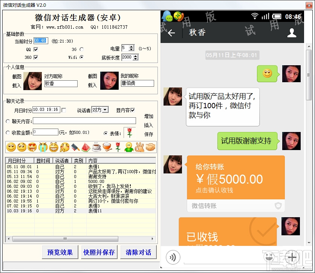Click the 对方昵称 input with 秋香
315x273 pixels.
61,84
